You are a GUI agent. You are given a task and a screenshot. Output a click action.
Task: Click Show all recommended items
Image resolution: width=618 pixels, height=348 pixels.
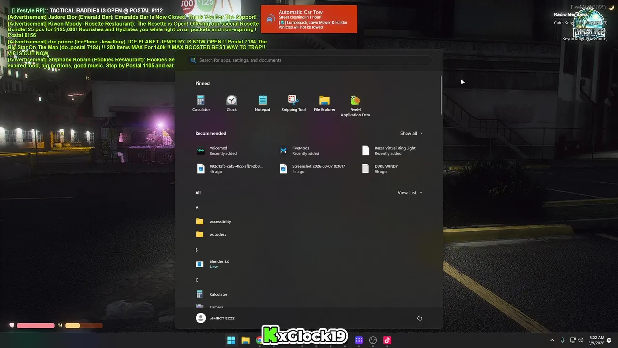pyautogui.click(x=411, y=133)
